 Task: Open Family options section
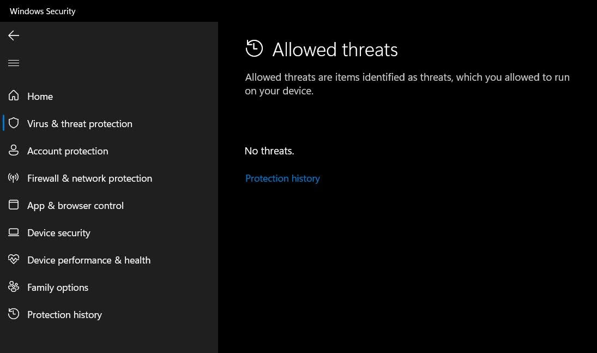(x=109, y=288)
